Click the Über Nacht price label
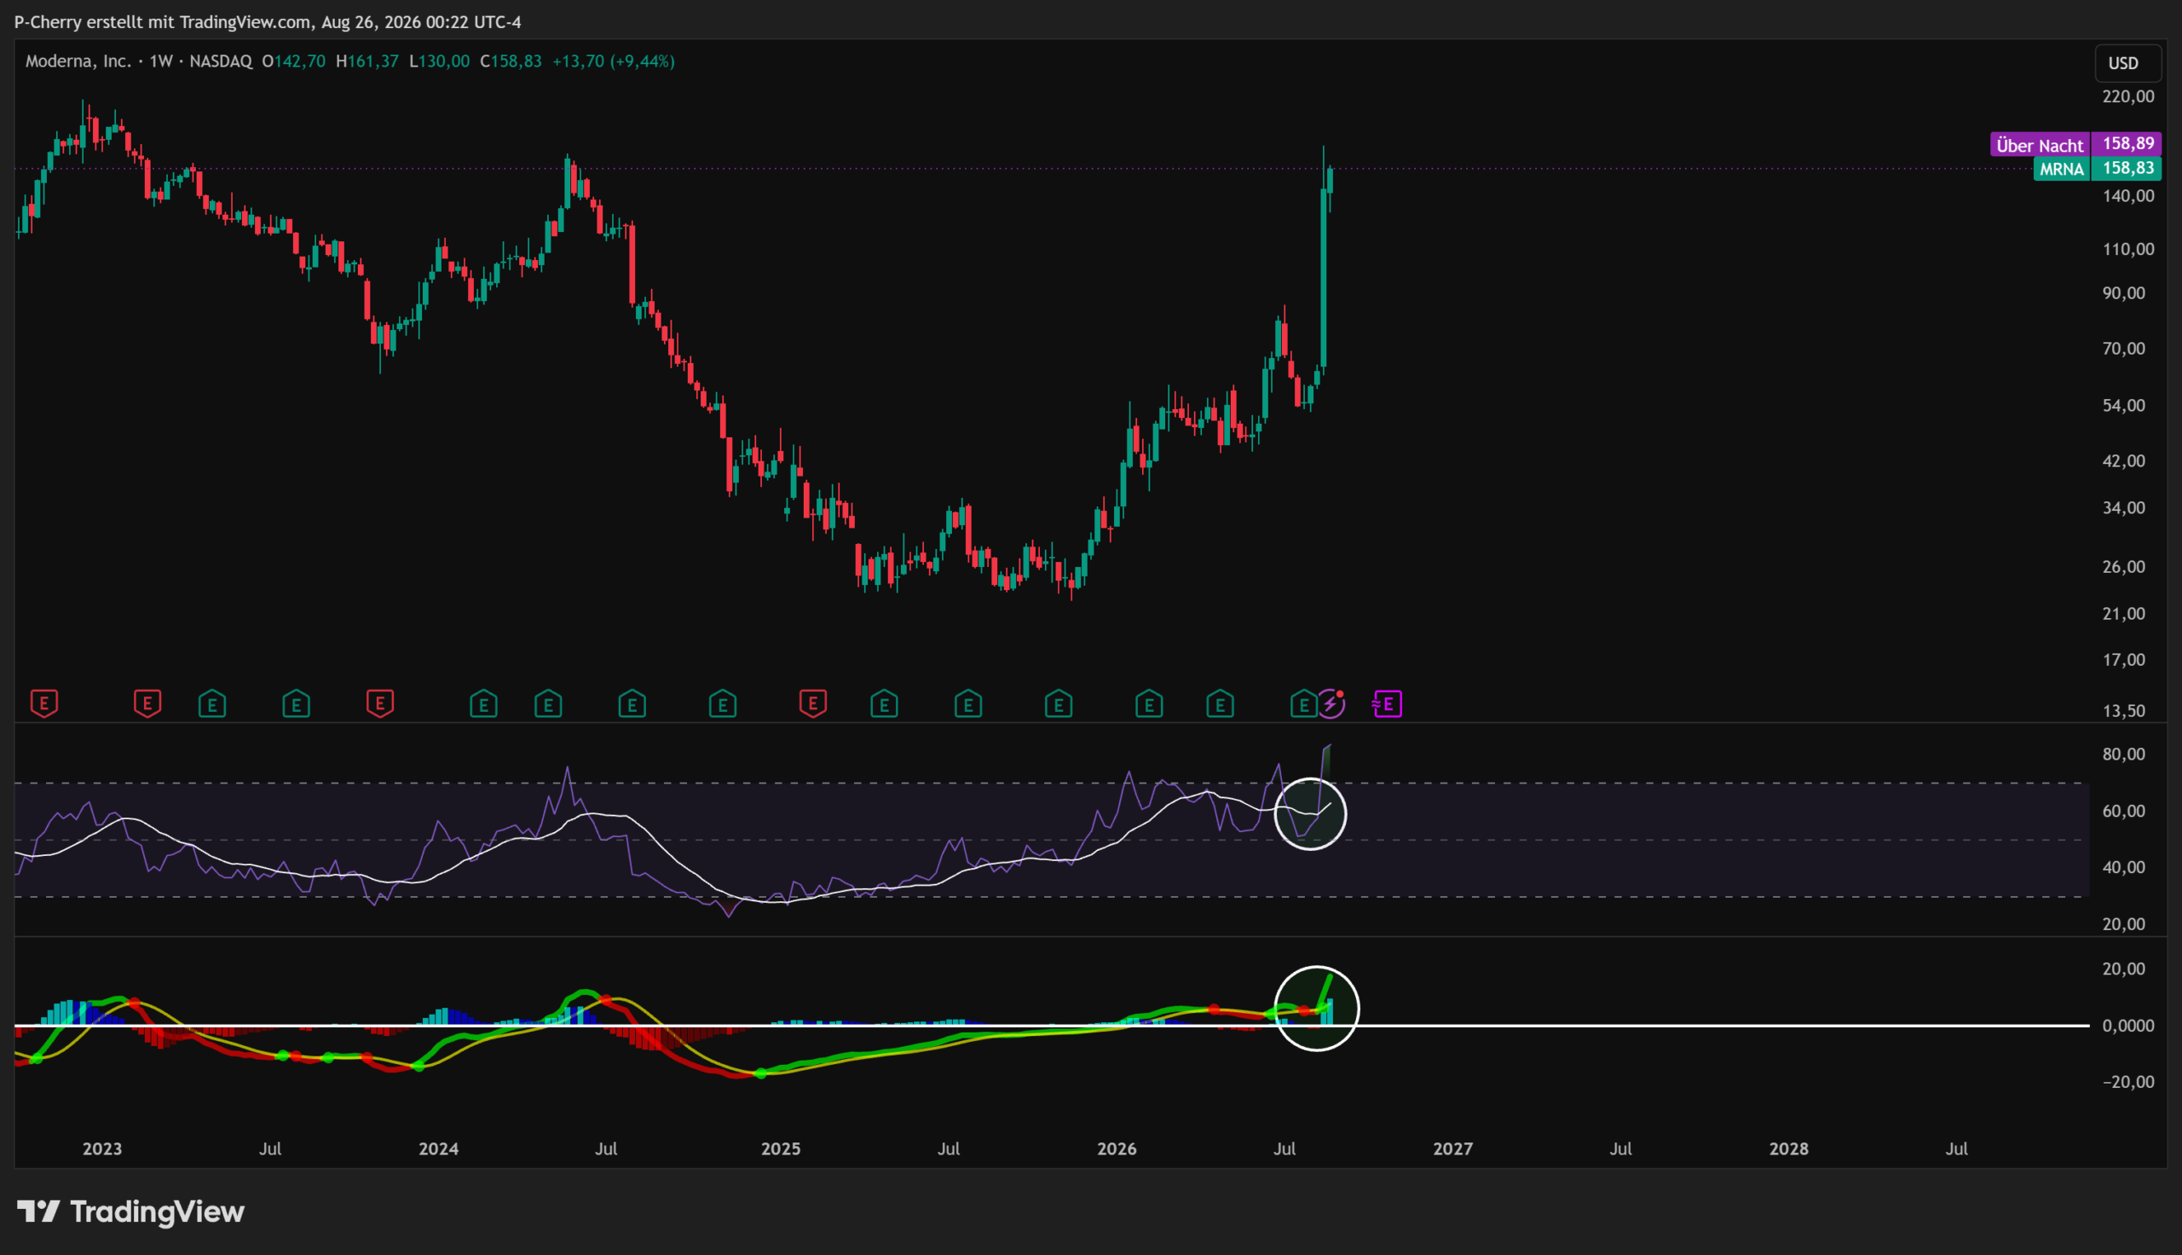 (2040, 145)
